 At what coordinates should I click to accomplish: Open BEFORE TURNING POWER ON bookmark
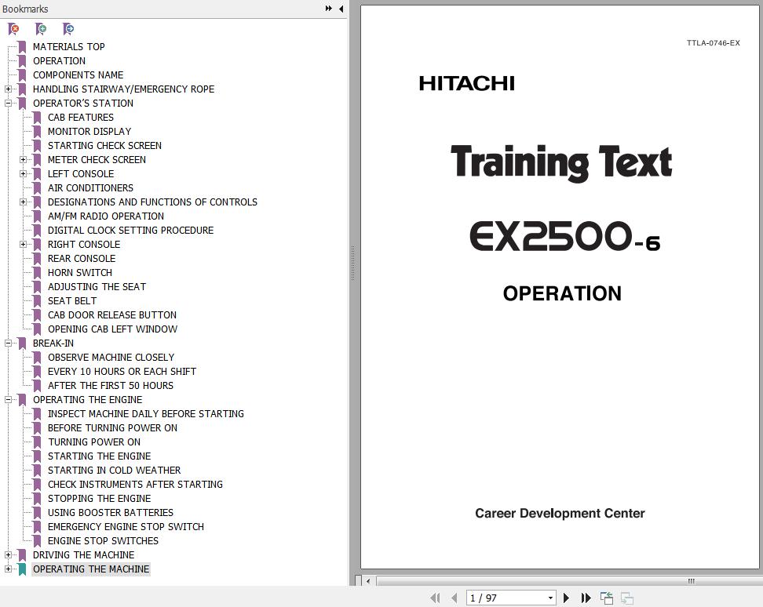[112, 427]
